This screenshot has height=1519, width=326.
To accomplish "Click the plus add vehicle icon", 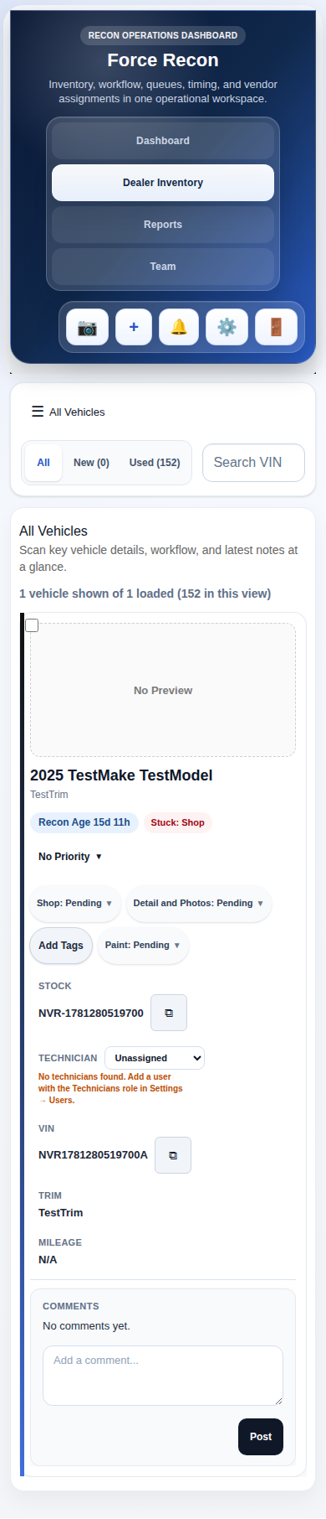I will (x=134, y=327).
